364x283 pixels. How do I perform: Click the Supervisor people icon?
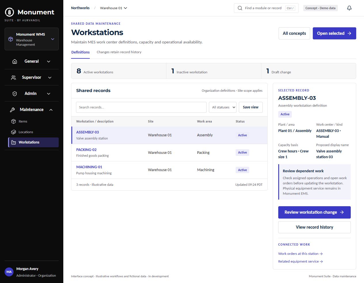pyautogui.click(x=14, y=77)
